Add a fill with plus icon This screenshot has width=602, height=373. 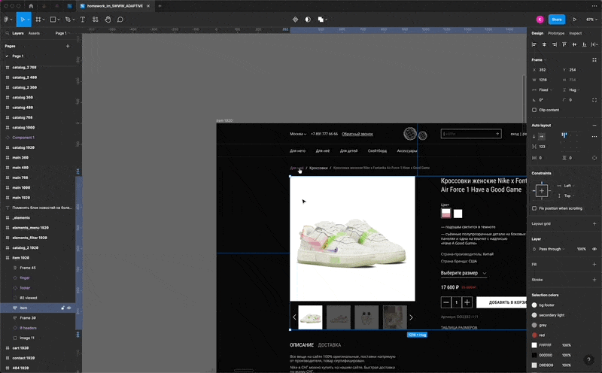tap(594, 265)
